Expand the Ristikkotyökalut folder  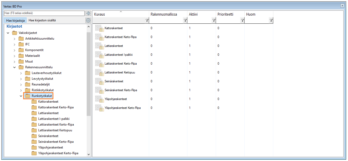[x=21, y=90]
